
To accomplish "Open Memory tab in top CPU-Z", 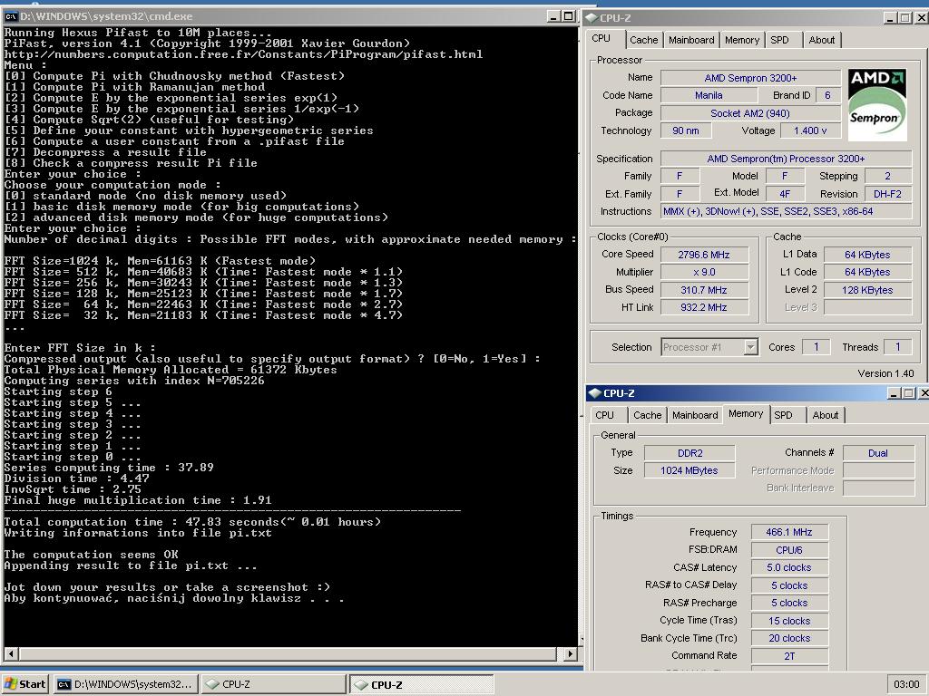I will [x=742, y=40].
